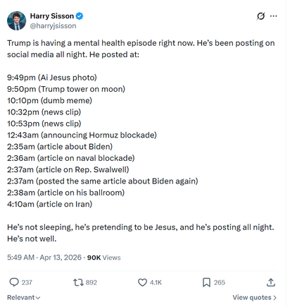The width and height of the screenshot is (290, 307).
Task: Click the repost arrows icon
Action: (x=78, y=282)
